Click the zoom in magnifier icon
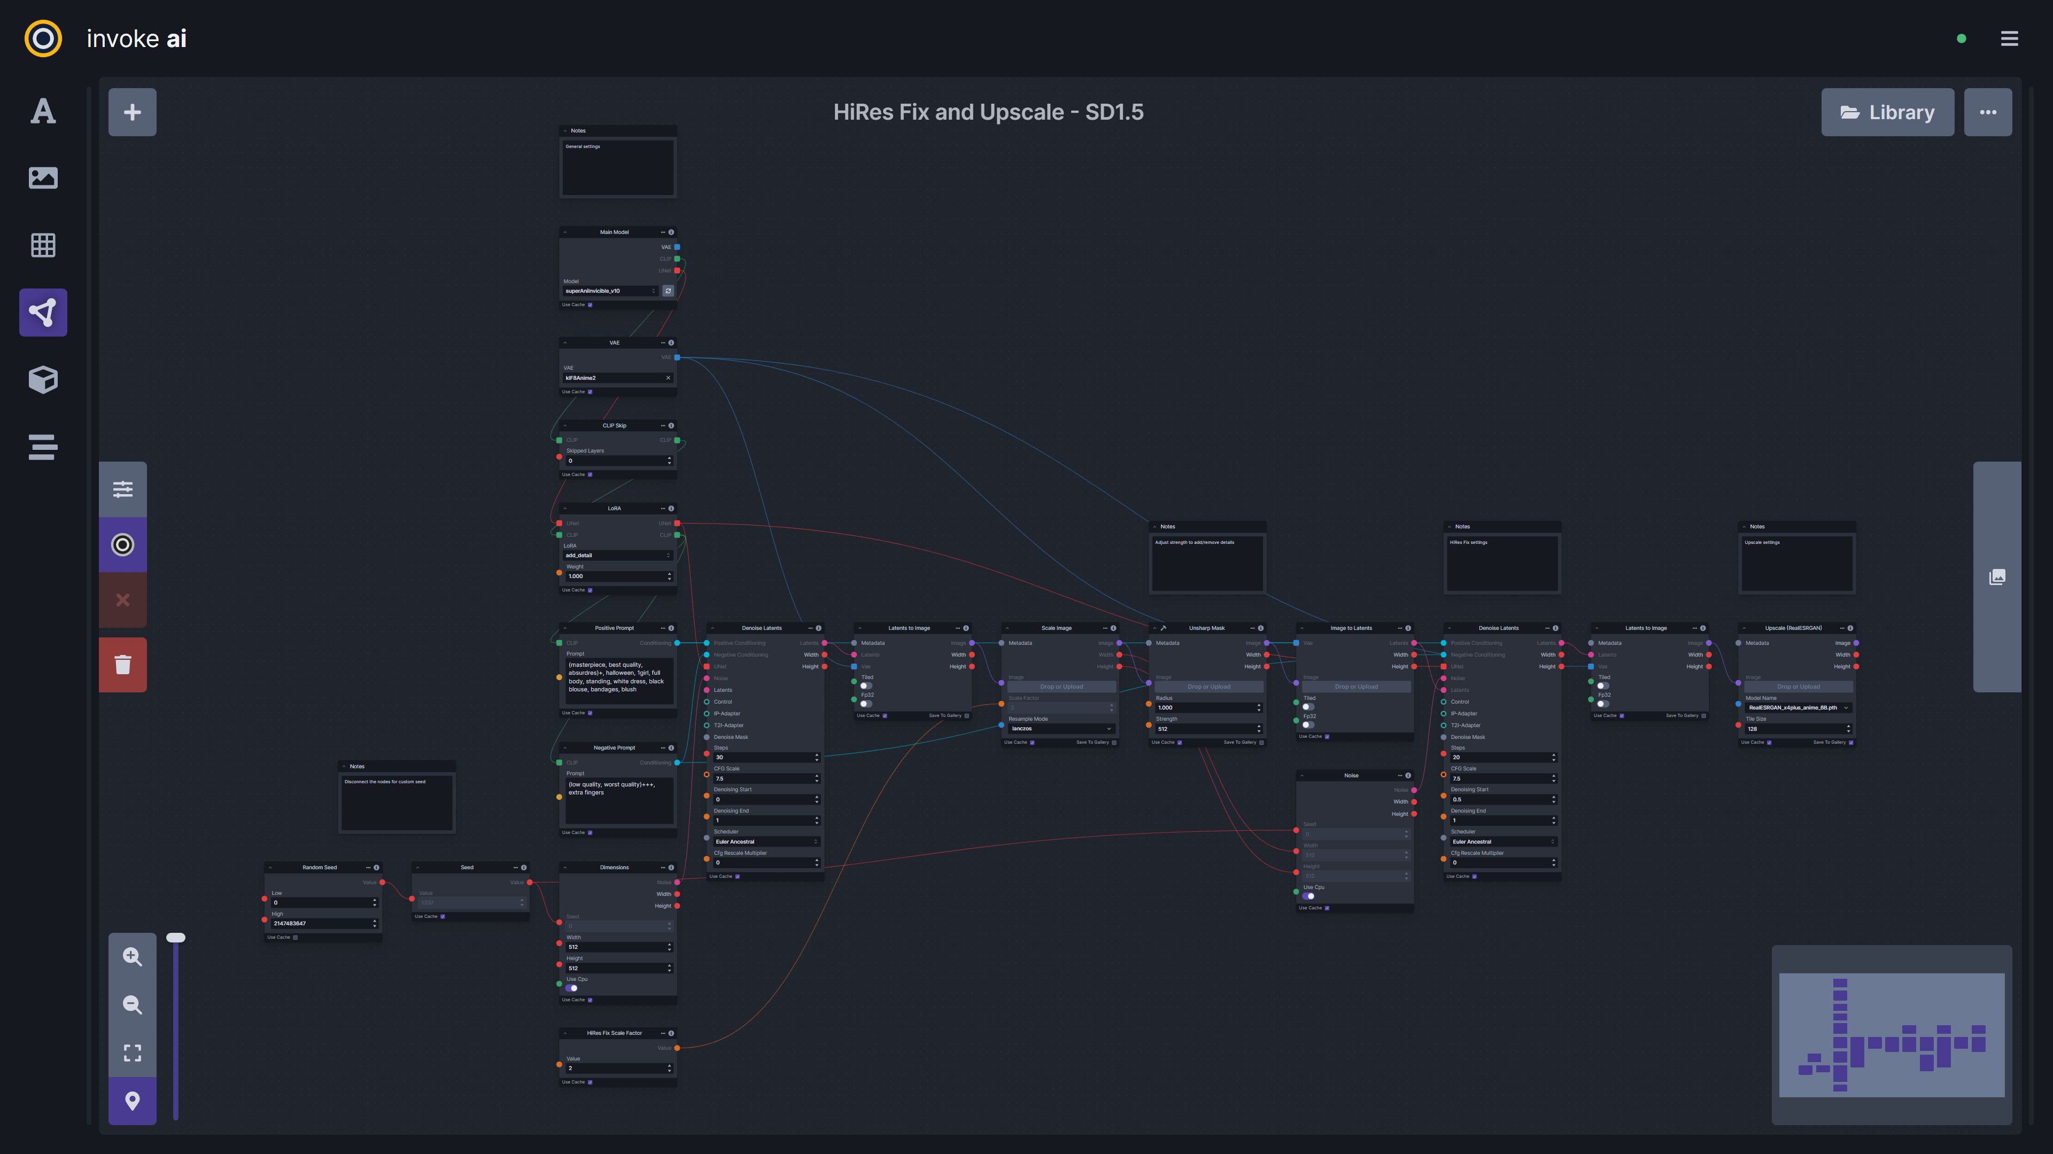 pyautogui.click(x=133, y=956)
